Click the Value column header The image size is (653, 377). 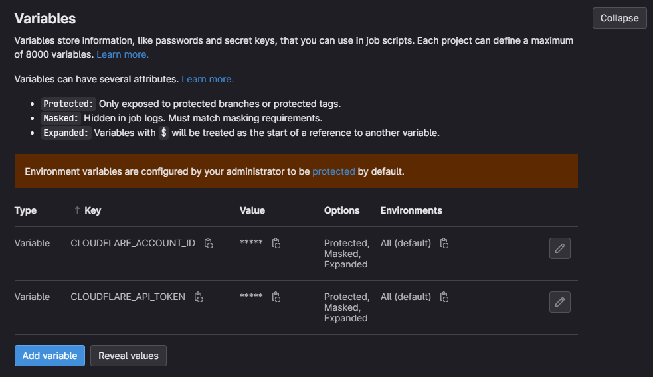pyautogui.click(x=252, y=210)
